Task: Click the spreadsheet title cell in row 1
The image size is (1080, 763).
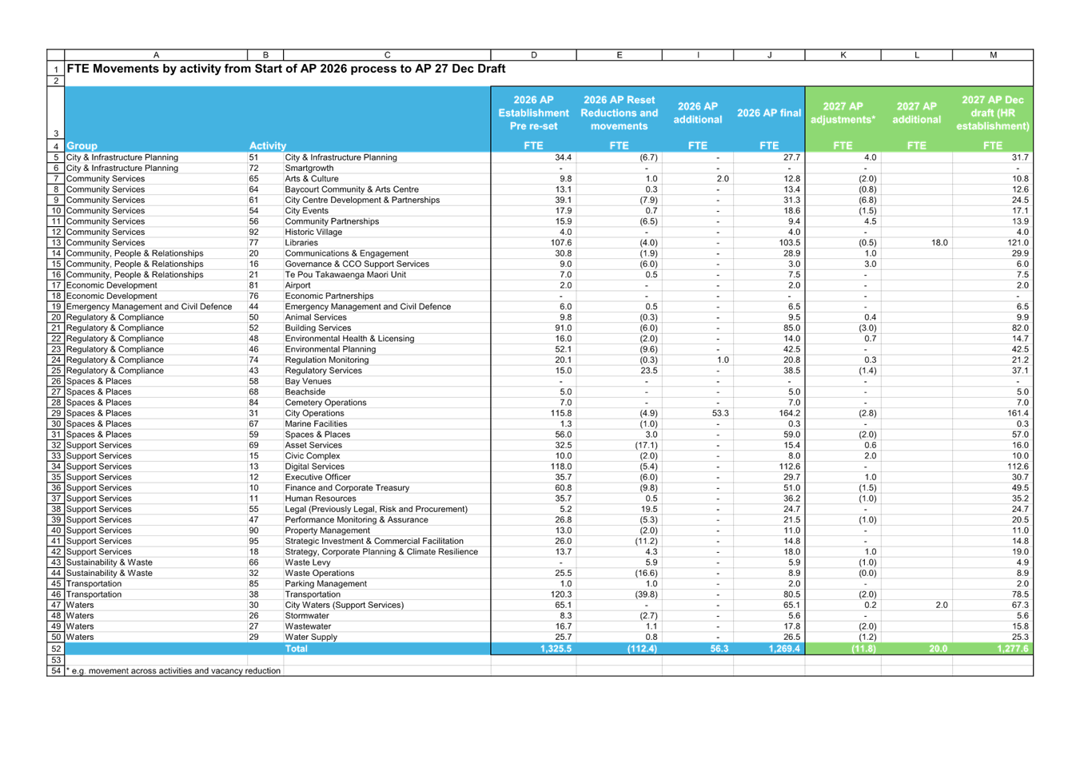Action: (286, 69)
